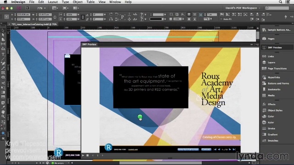This screenshot has width=294, height=165.
Task: Select the Hand tool
Action: point(3,112)
